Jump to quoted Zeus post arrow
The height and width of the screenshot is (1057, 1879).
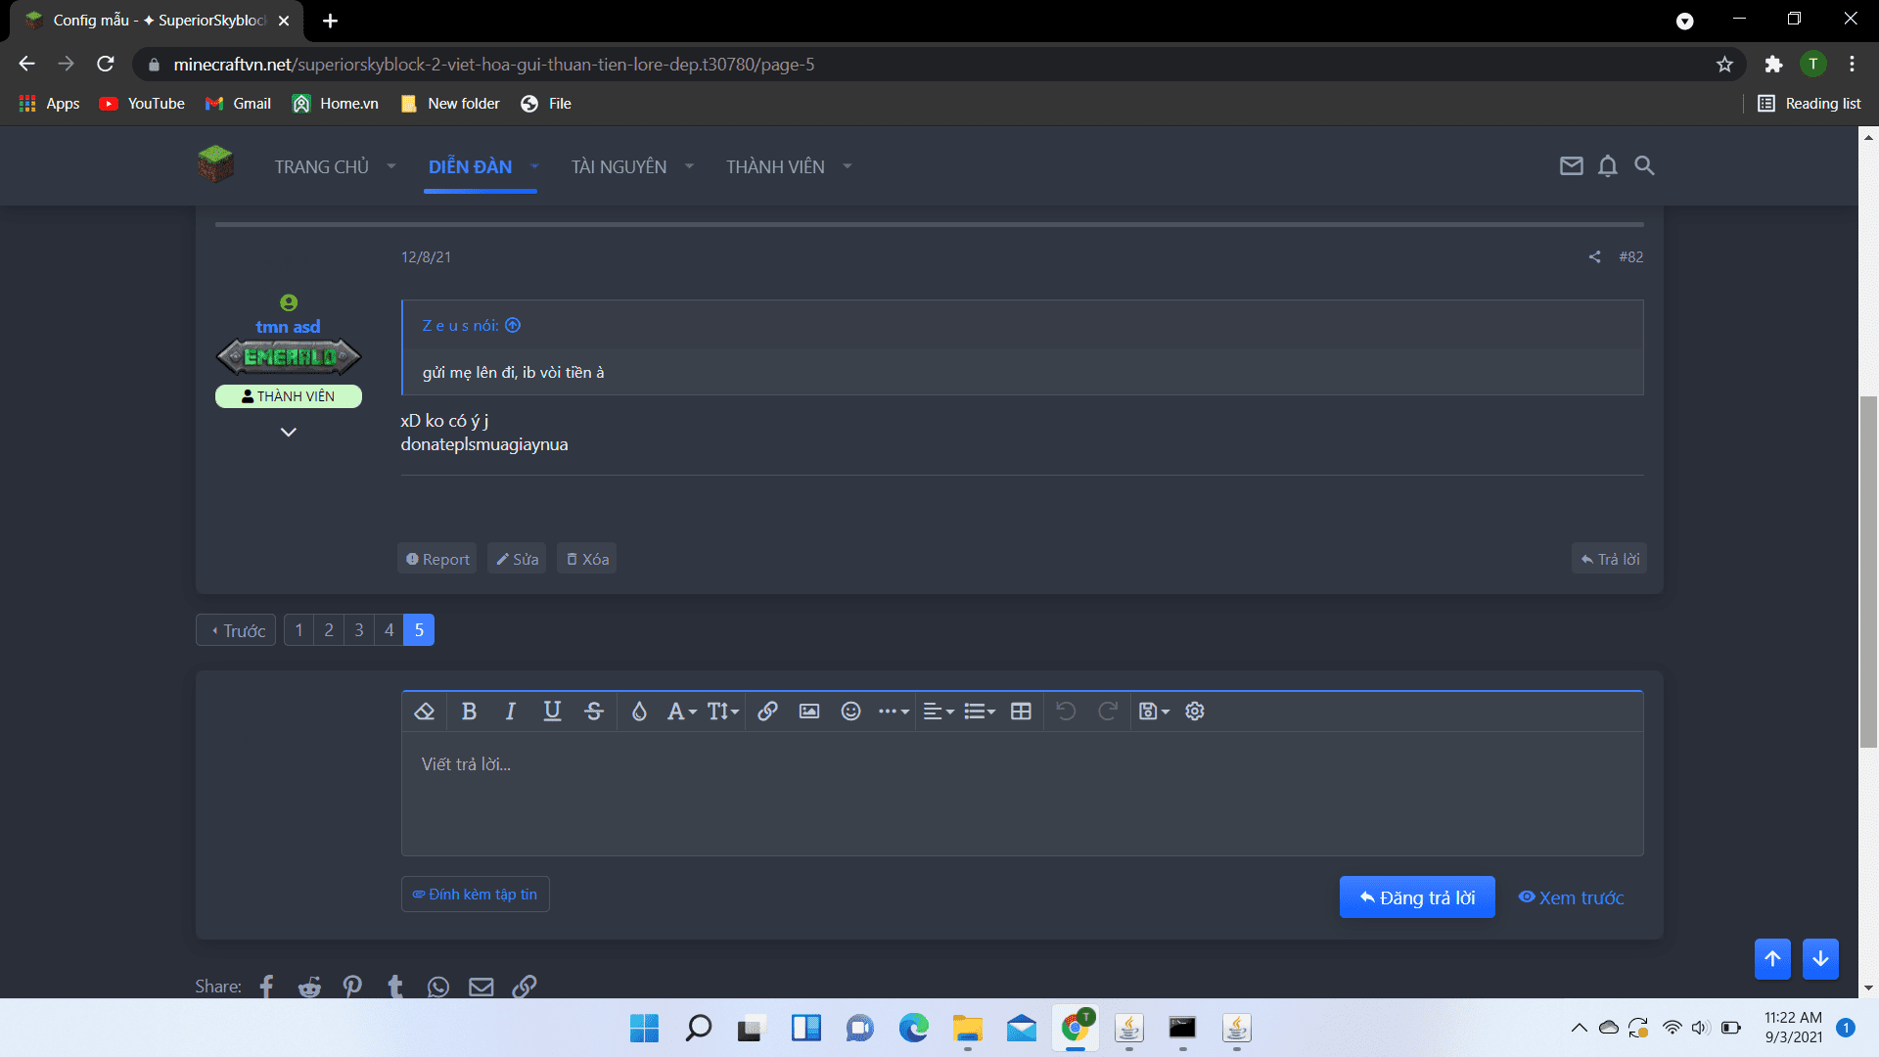(x=513, y=325)
